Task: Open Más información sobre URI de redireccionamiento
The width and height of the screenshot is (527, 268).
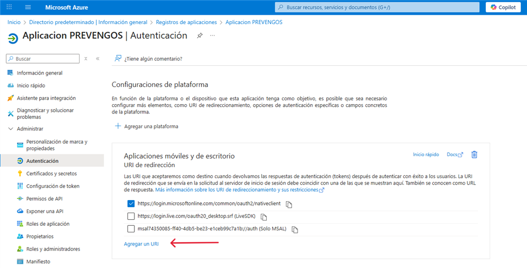Action: click(x=240, y=190)
